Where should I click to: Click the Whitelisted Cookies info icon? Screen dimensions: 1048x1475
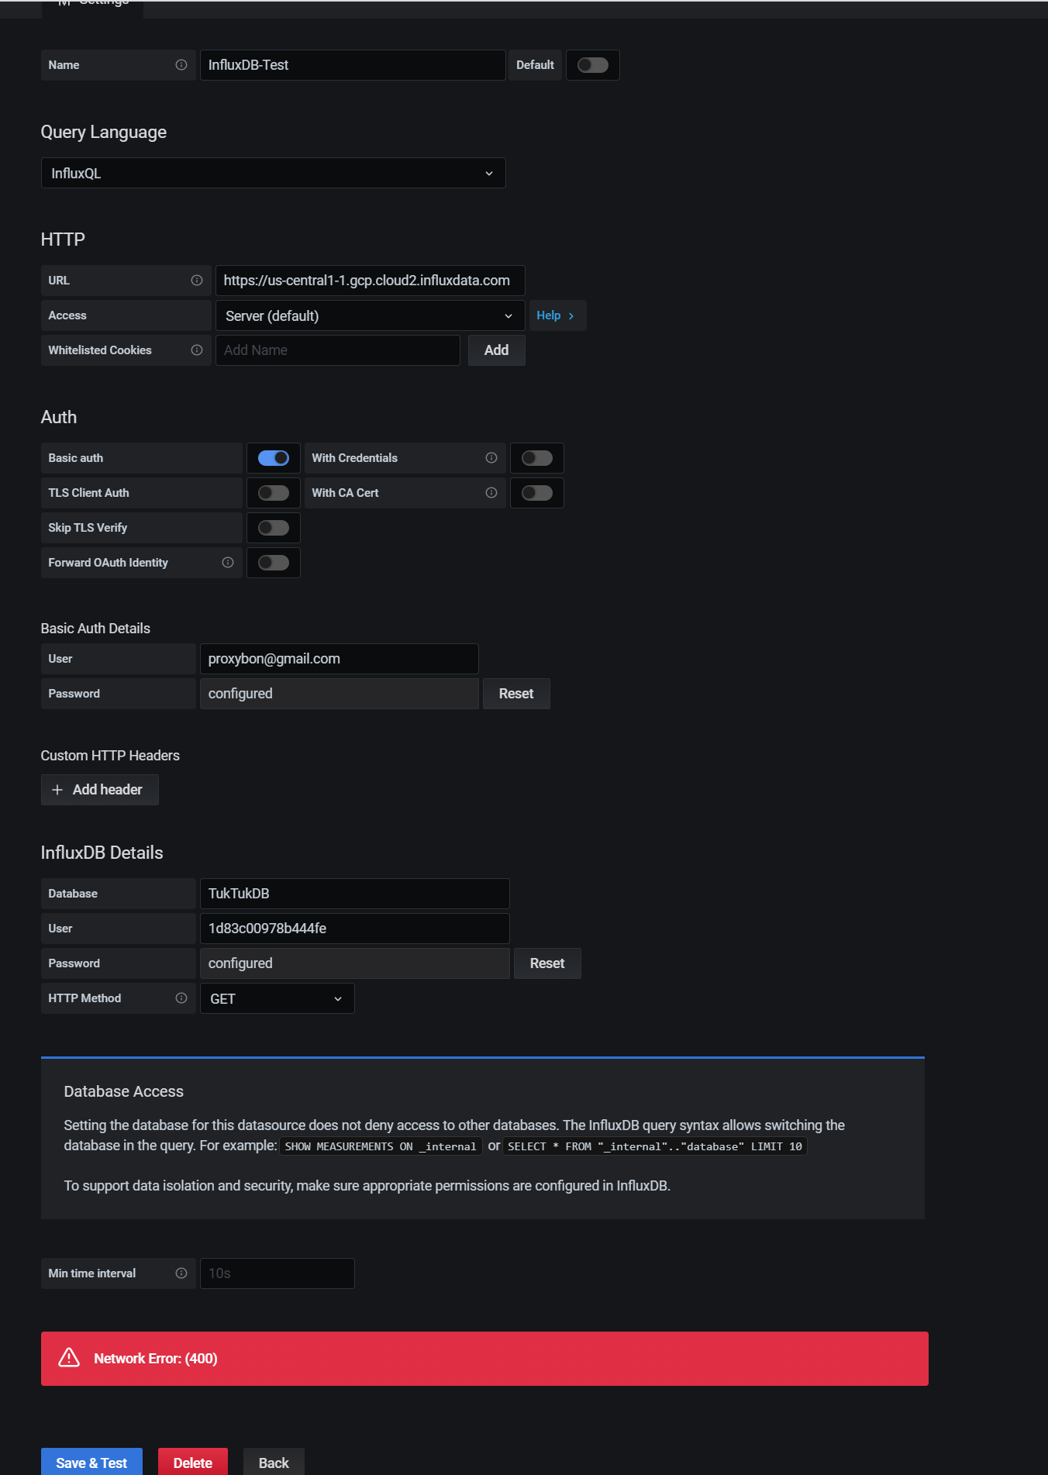tap(197, 350)
